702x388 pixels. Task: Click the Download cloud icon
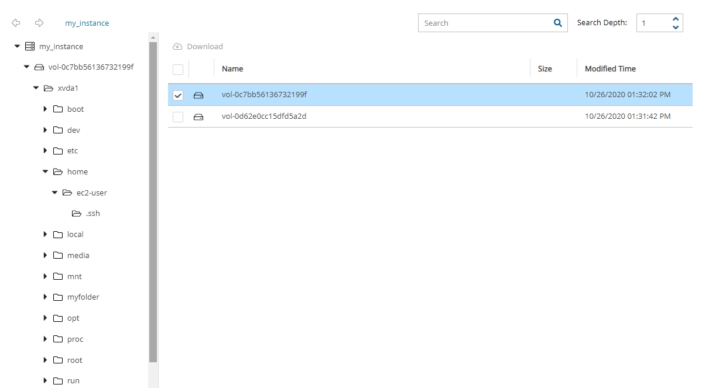click(177, 47)
